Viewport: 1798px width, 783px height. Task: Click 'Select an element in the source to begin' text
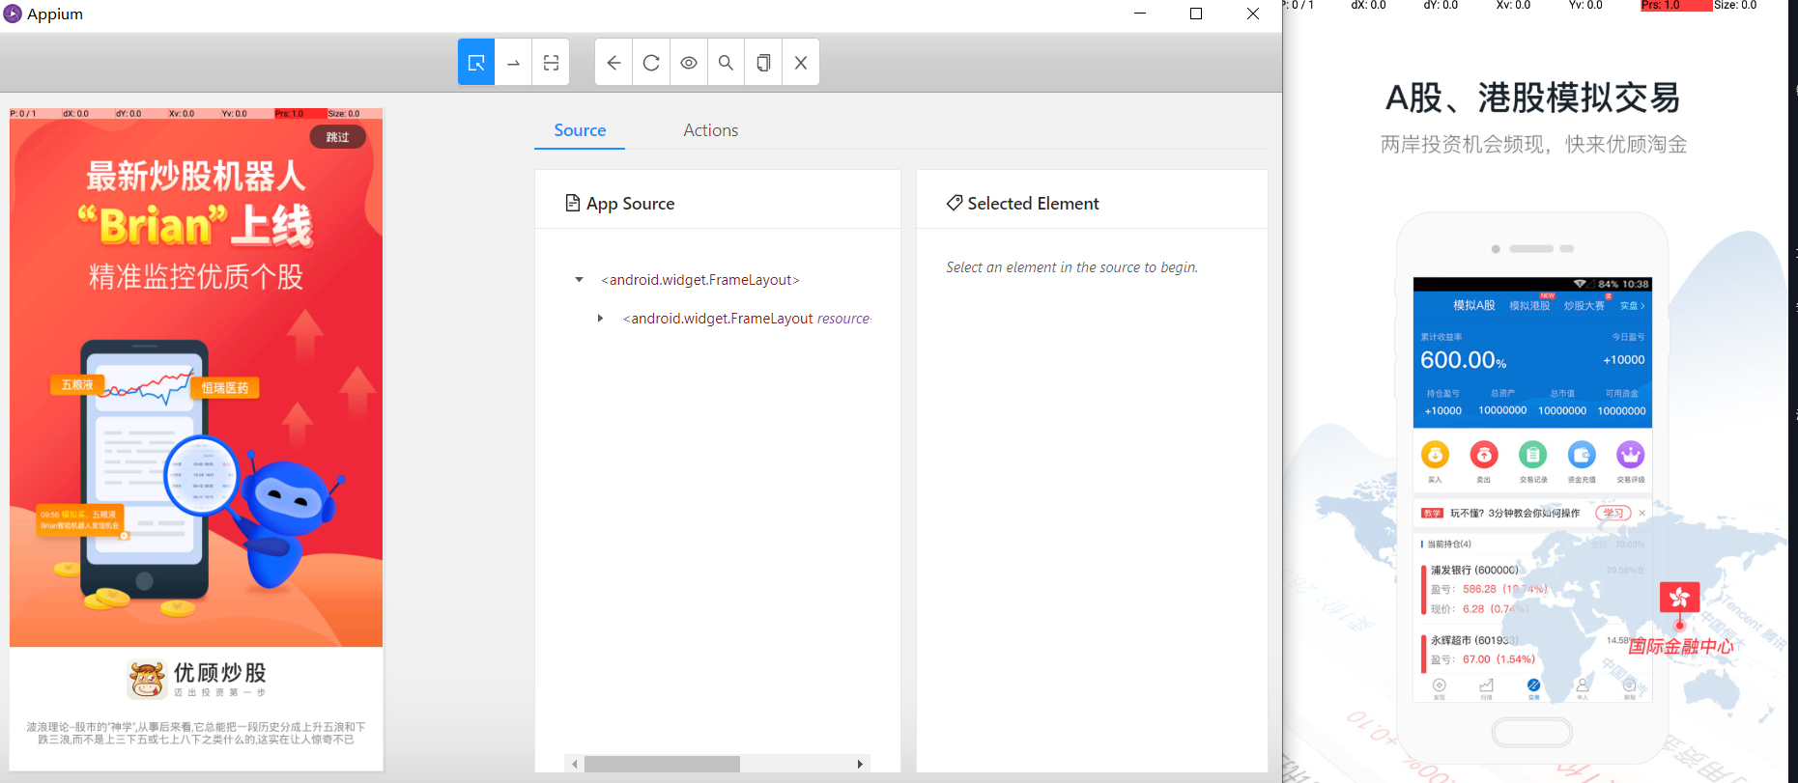(1071, 267)
